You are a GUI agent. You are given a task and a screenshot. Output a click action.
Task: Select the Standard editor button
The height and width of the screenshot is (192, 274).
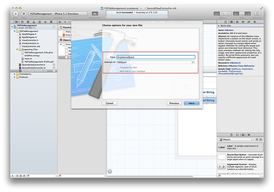217,14
